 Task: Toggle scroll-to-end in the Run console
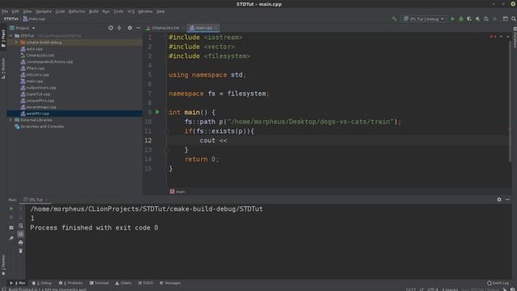tap(21, 234)
